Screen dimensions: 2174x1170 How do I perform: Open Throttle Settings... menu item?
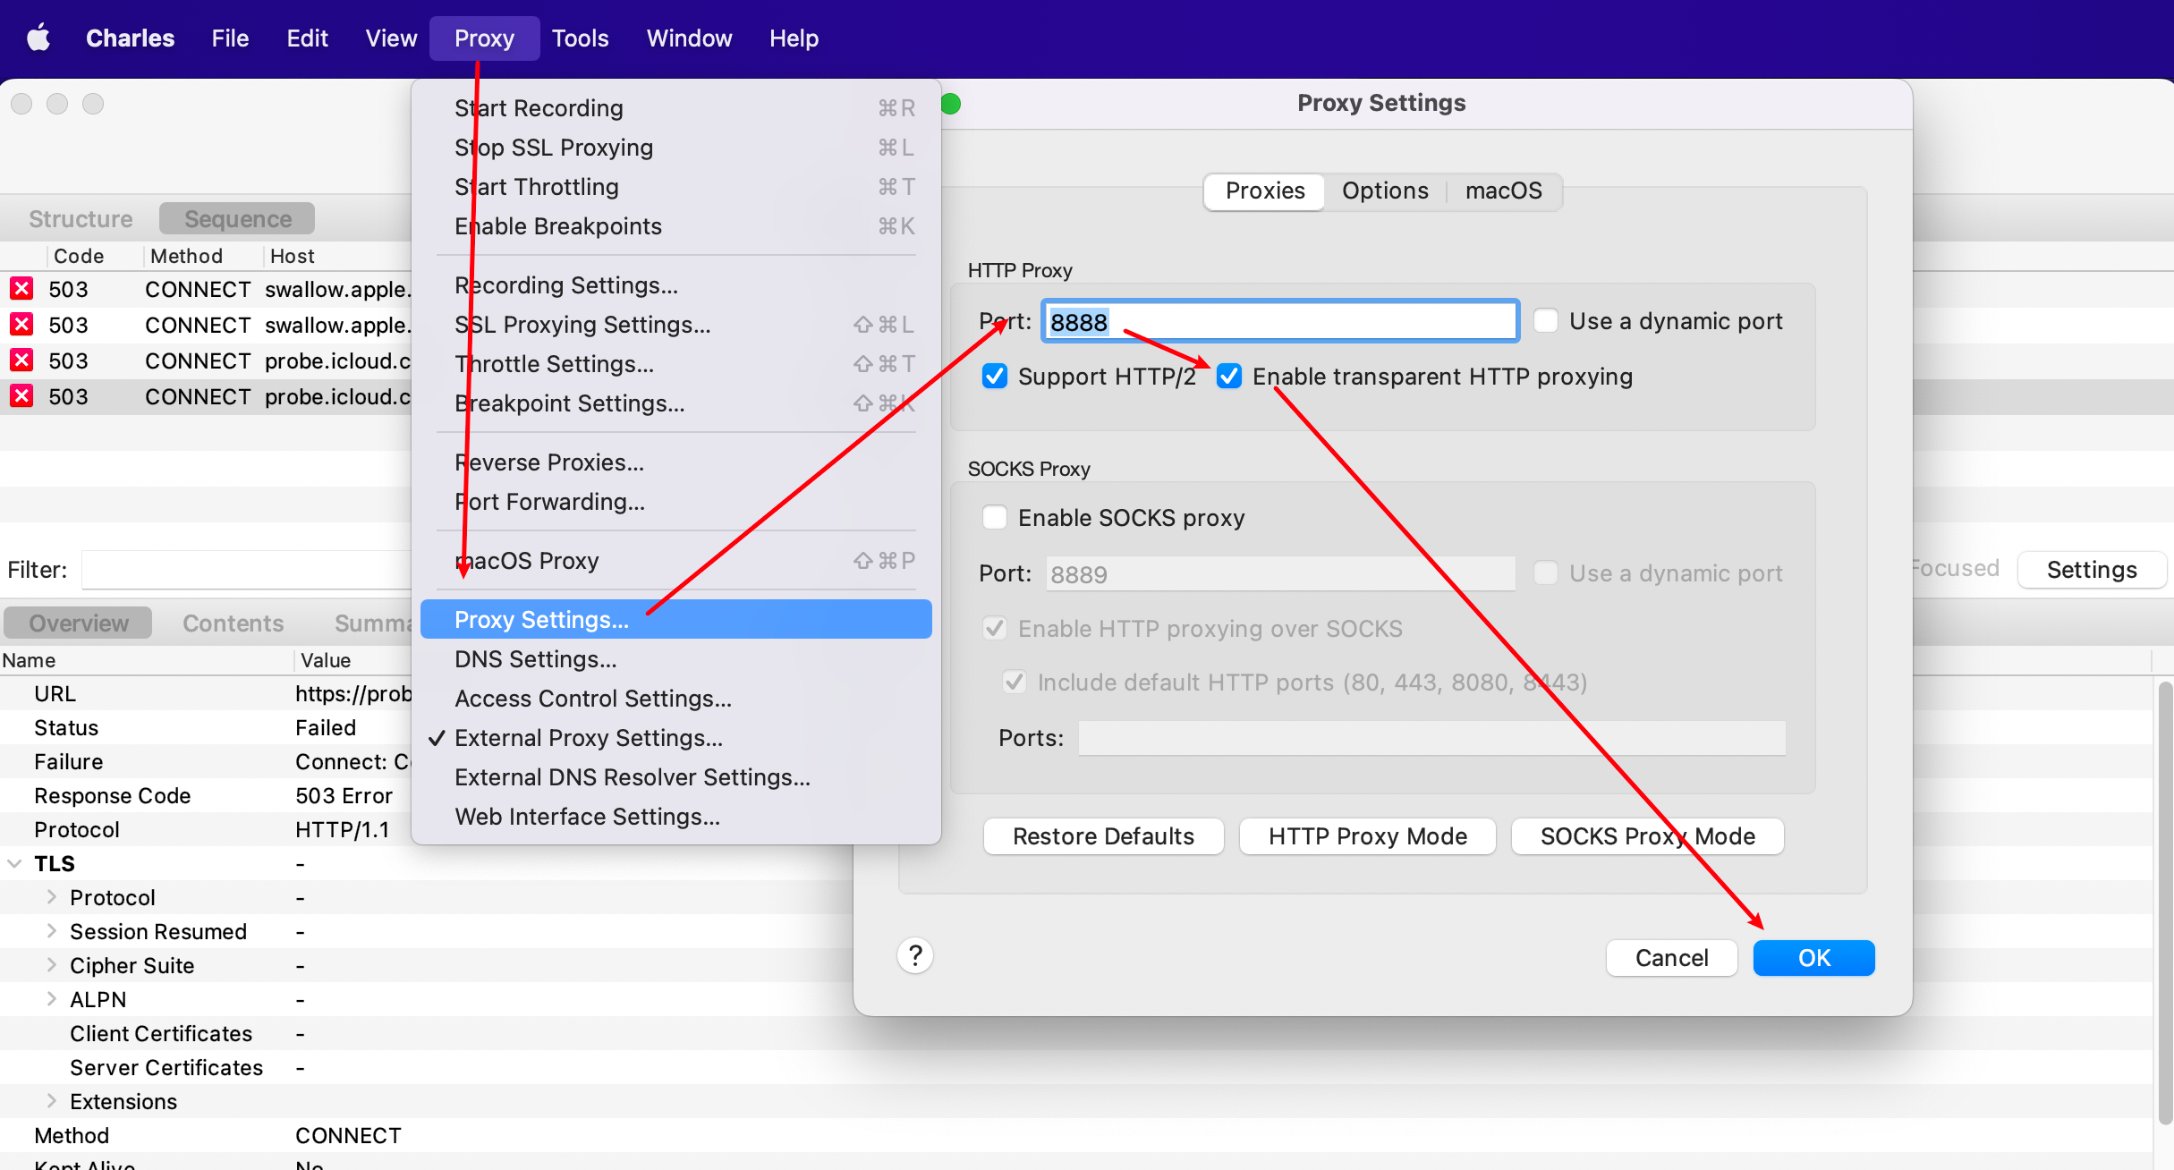(x=676, y=364)
